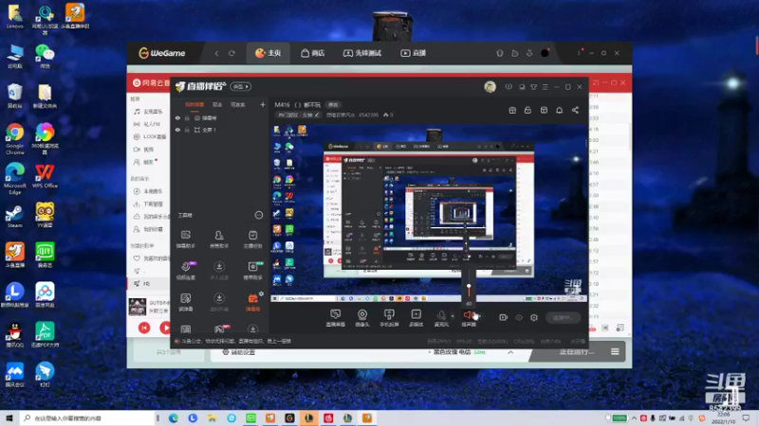The width and height of the screenshot is (759, 426).
Task: Click the record video icon
Action: coord(504,317)
